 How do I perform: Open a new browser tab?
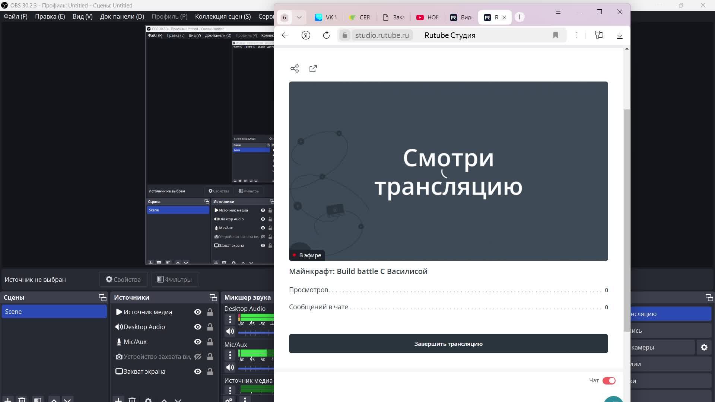click(x=520, y=17)
